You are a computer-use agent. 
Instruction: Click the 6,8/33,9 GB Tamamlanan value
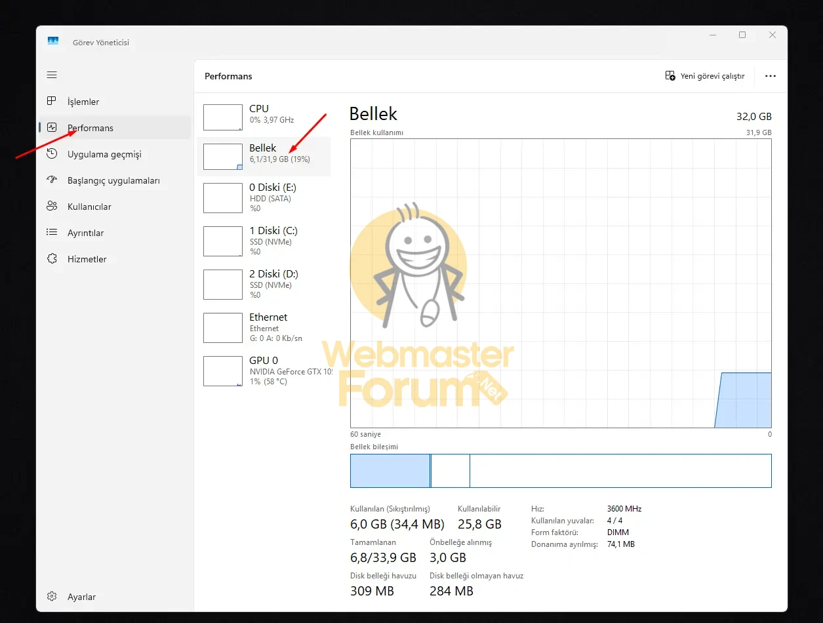point(384,557)
